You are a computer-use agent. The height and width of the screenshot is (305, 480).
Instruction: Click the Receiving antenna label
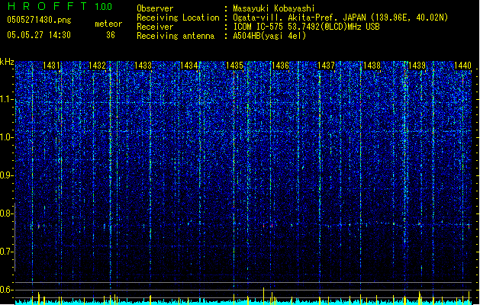[176, 36]
